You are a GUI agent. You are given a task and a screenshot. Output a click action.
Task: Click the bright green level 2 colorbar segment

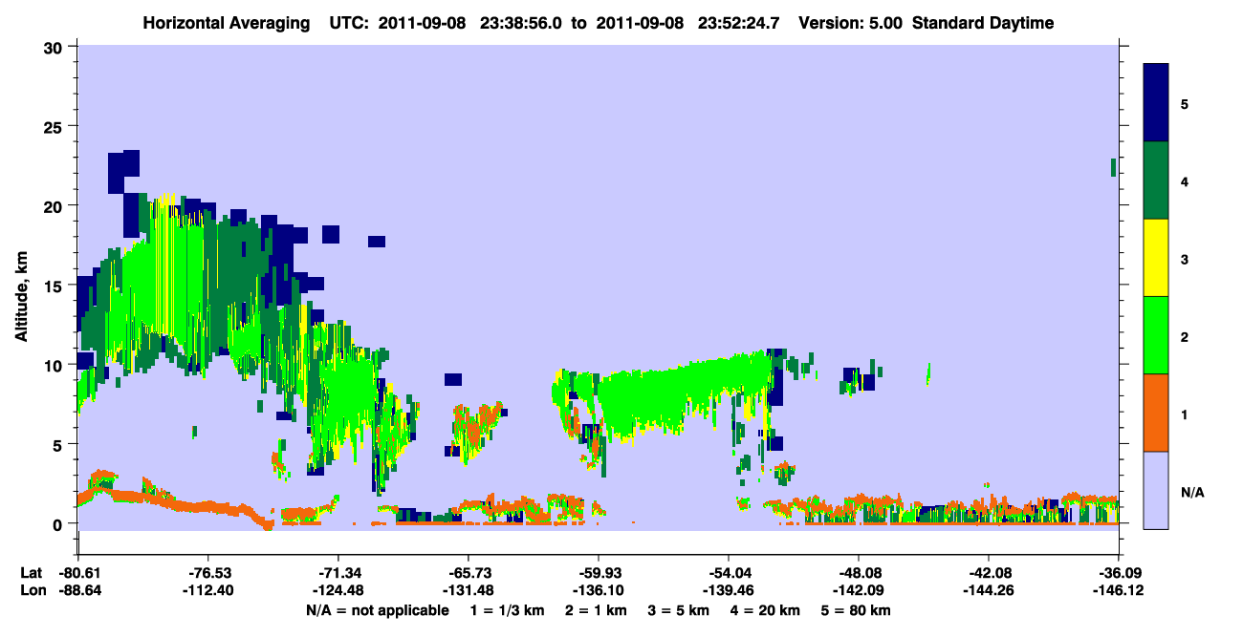1156,335
